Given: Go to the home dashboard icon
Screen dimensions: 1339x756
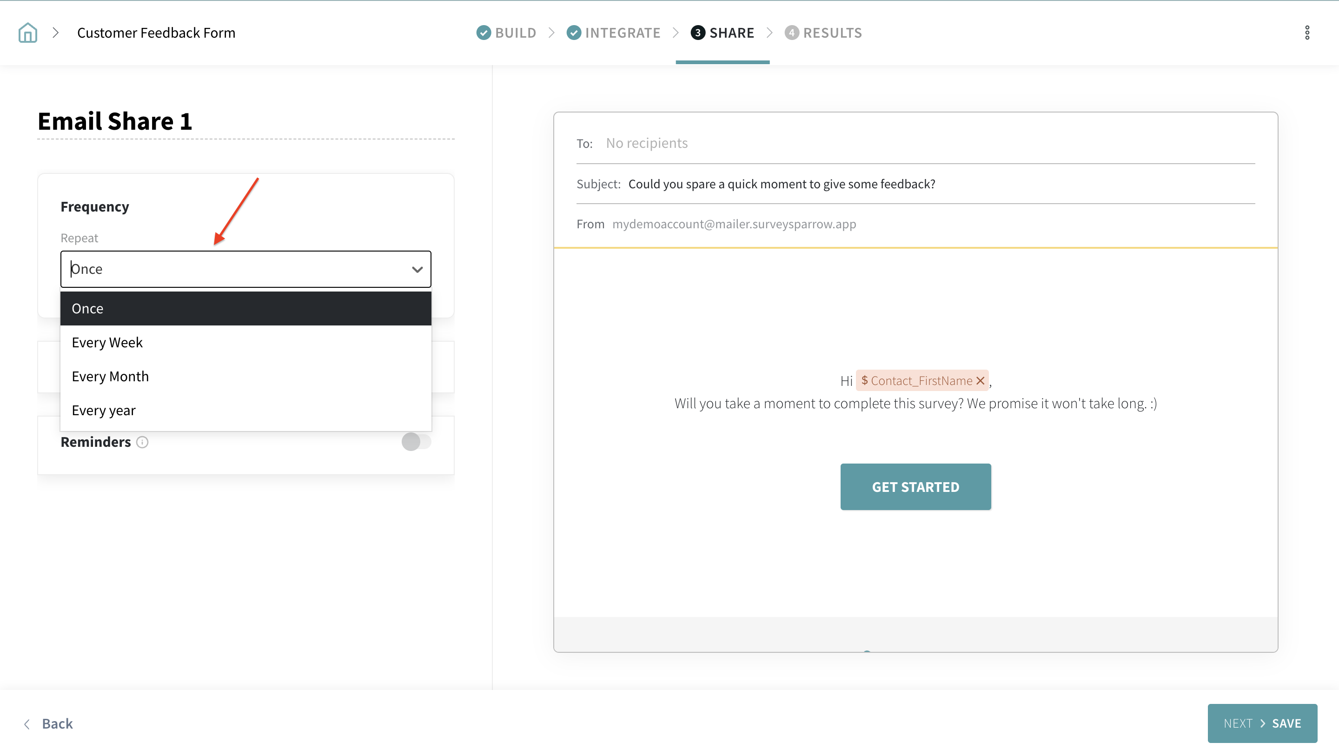Looking at the screenshot, I should pyautogui.click(x=27, y=33).
